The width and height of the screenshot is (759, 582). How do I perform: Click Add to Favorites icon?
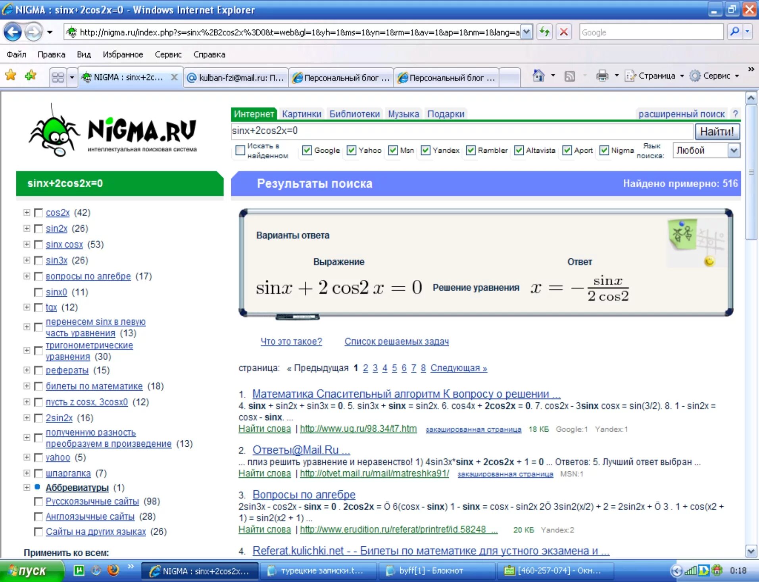tap(31, 75)
